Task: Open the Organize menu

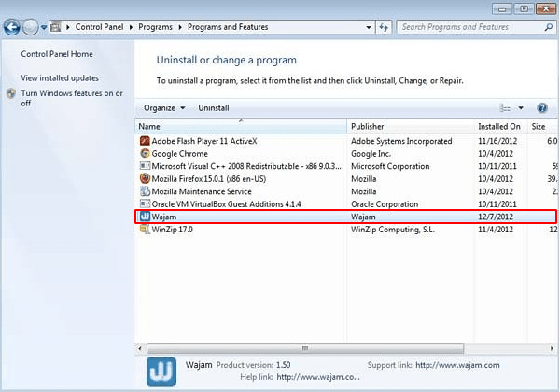Action: [x=164, y=108]
